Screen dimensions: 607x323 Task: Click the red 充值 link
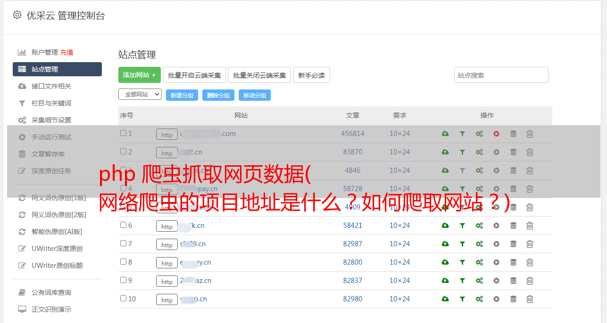[x=67, y=52]
